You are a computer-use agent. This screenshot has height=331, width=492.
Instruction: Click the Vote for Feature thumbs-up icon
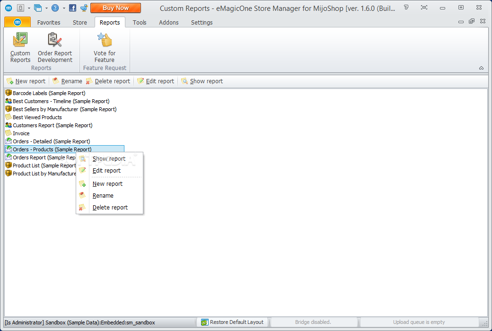tap(105, 40)
